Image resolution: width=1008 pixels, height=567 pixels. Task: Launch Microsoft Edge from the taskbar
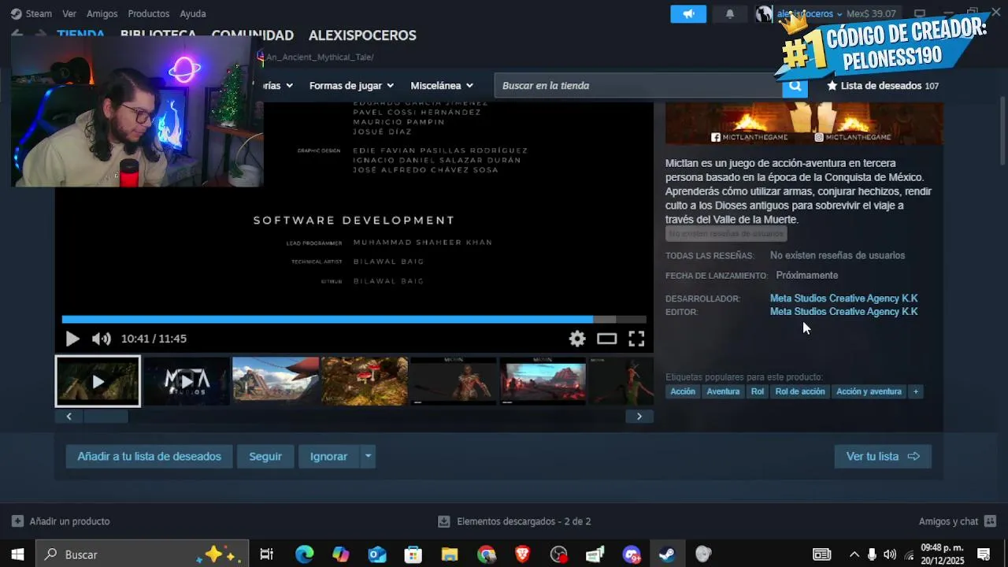(304, 554)
